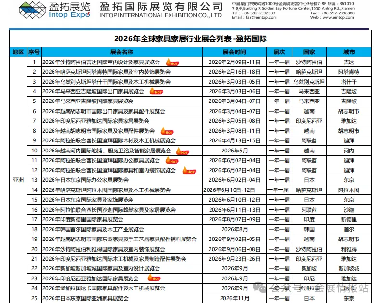The height and width of the screenshot is (303, 381).
Task: Click the date 2026年9月02日-05日
Action: click(234, 239)
